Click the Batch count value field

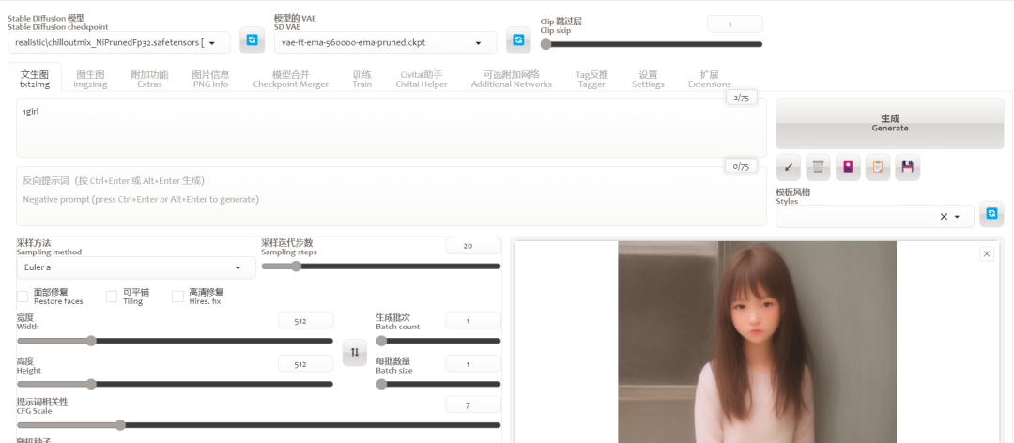coord(473,320)
